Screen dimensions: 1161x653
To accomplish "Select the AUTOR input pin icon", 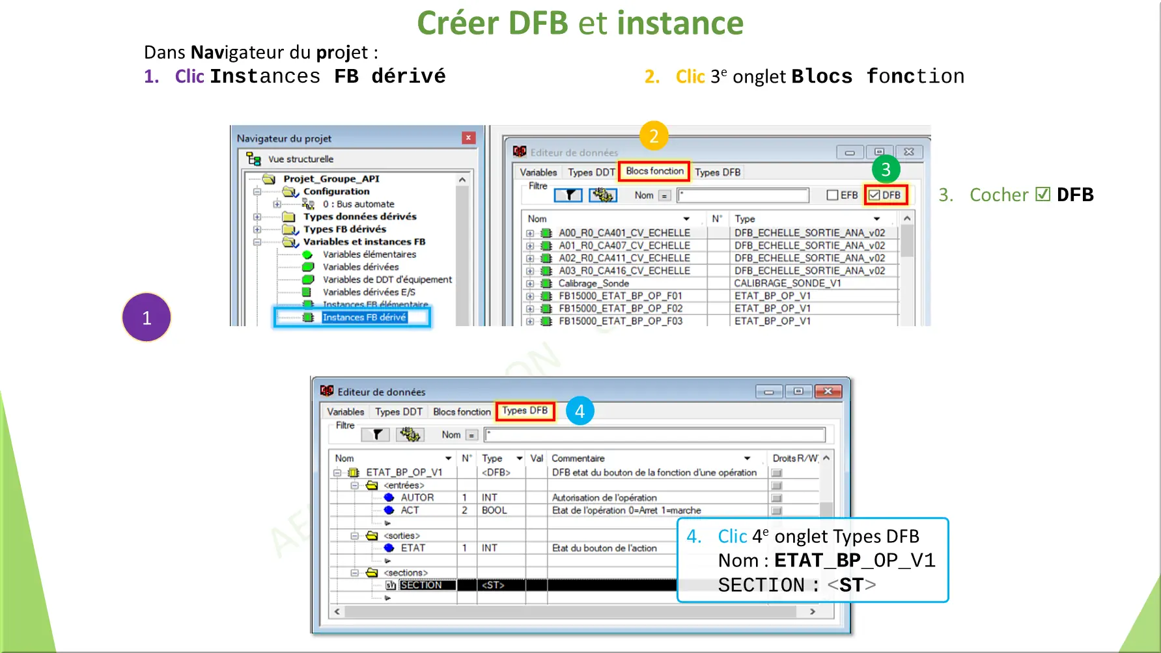I will (389, 497).
